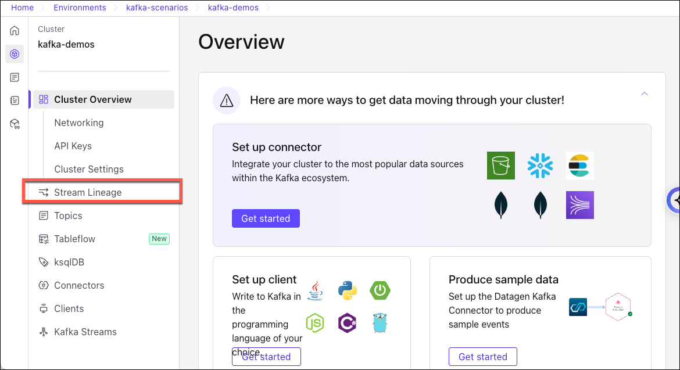Select the environments hexagon icon in rail

pos(15,54)
